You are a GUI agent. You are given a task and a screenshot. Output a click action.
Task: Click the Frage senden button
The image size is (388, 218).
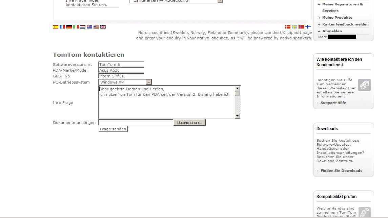tap(113, 129)
